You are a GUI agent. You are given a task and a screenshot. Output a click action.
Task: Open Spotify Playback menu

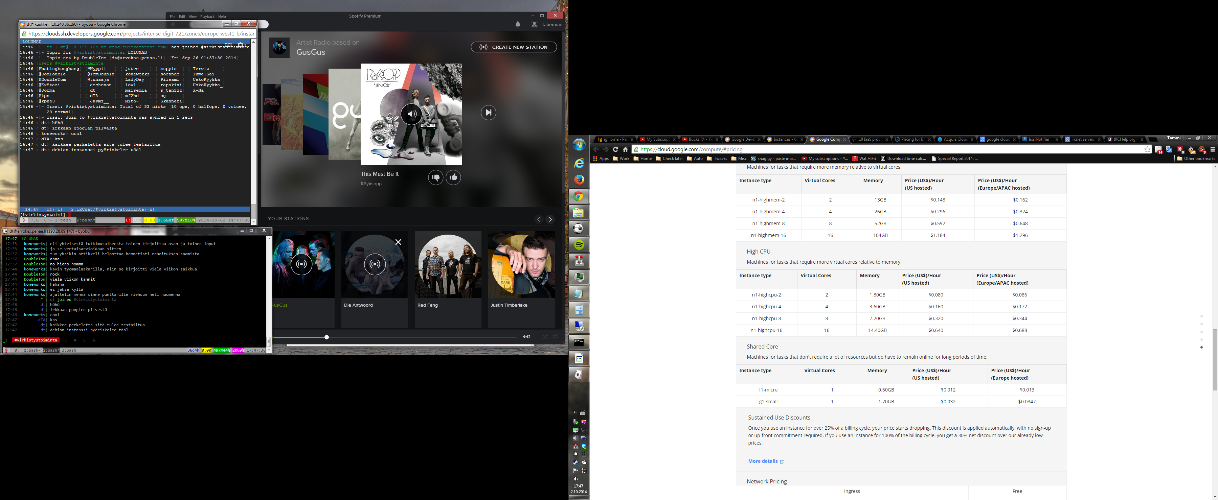coord(207,17)
